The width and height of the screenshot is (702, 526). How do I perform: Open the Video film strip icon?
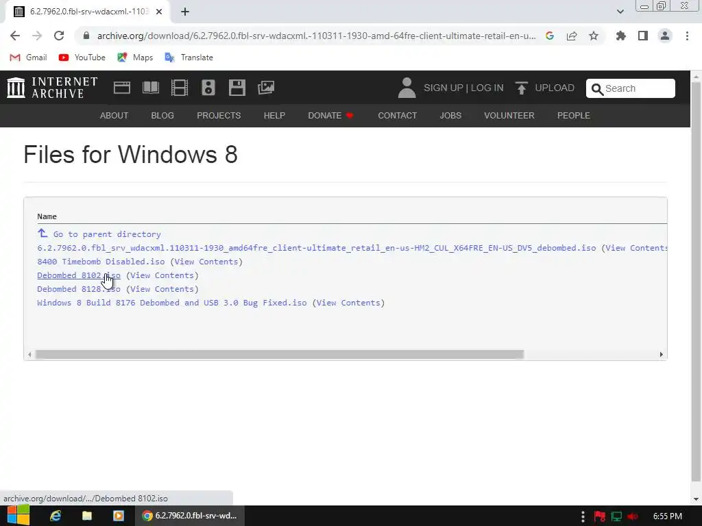pos(180,87)
